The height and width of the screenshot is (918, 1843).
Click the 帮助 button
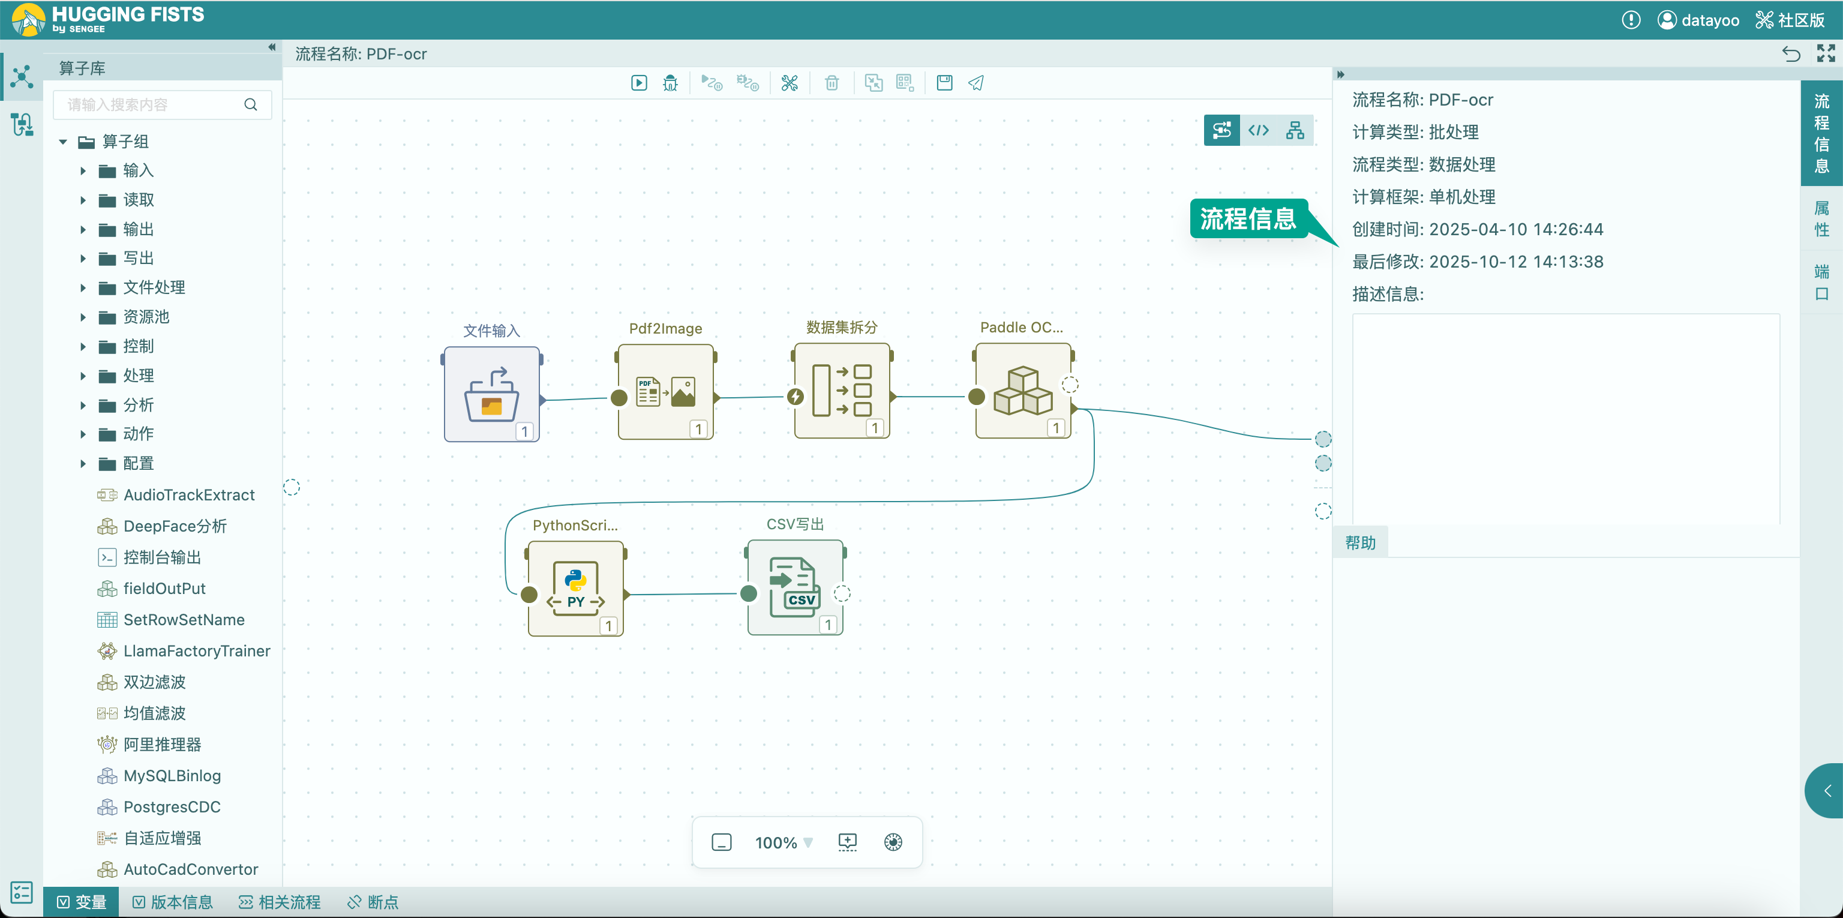pos(1360,542)
